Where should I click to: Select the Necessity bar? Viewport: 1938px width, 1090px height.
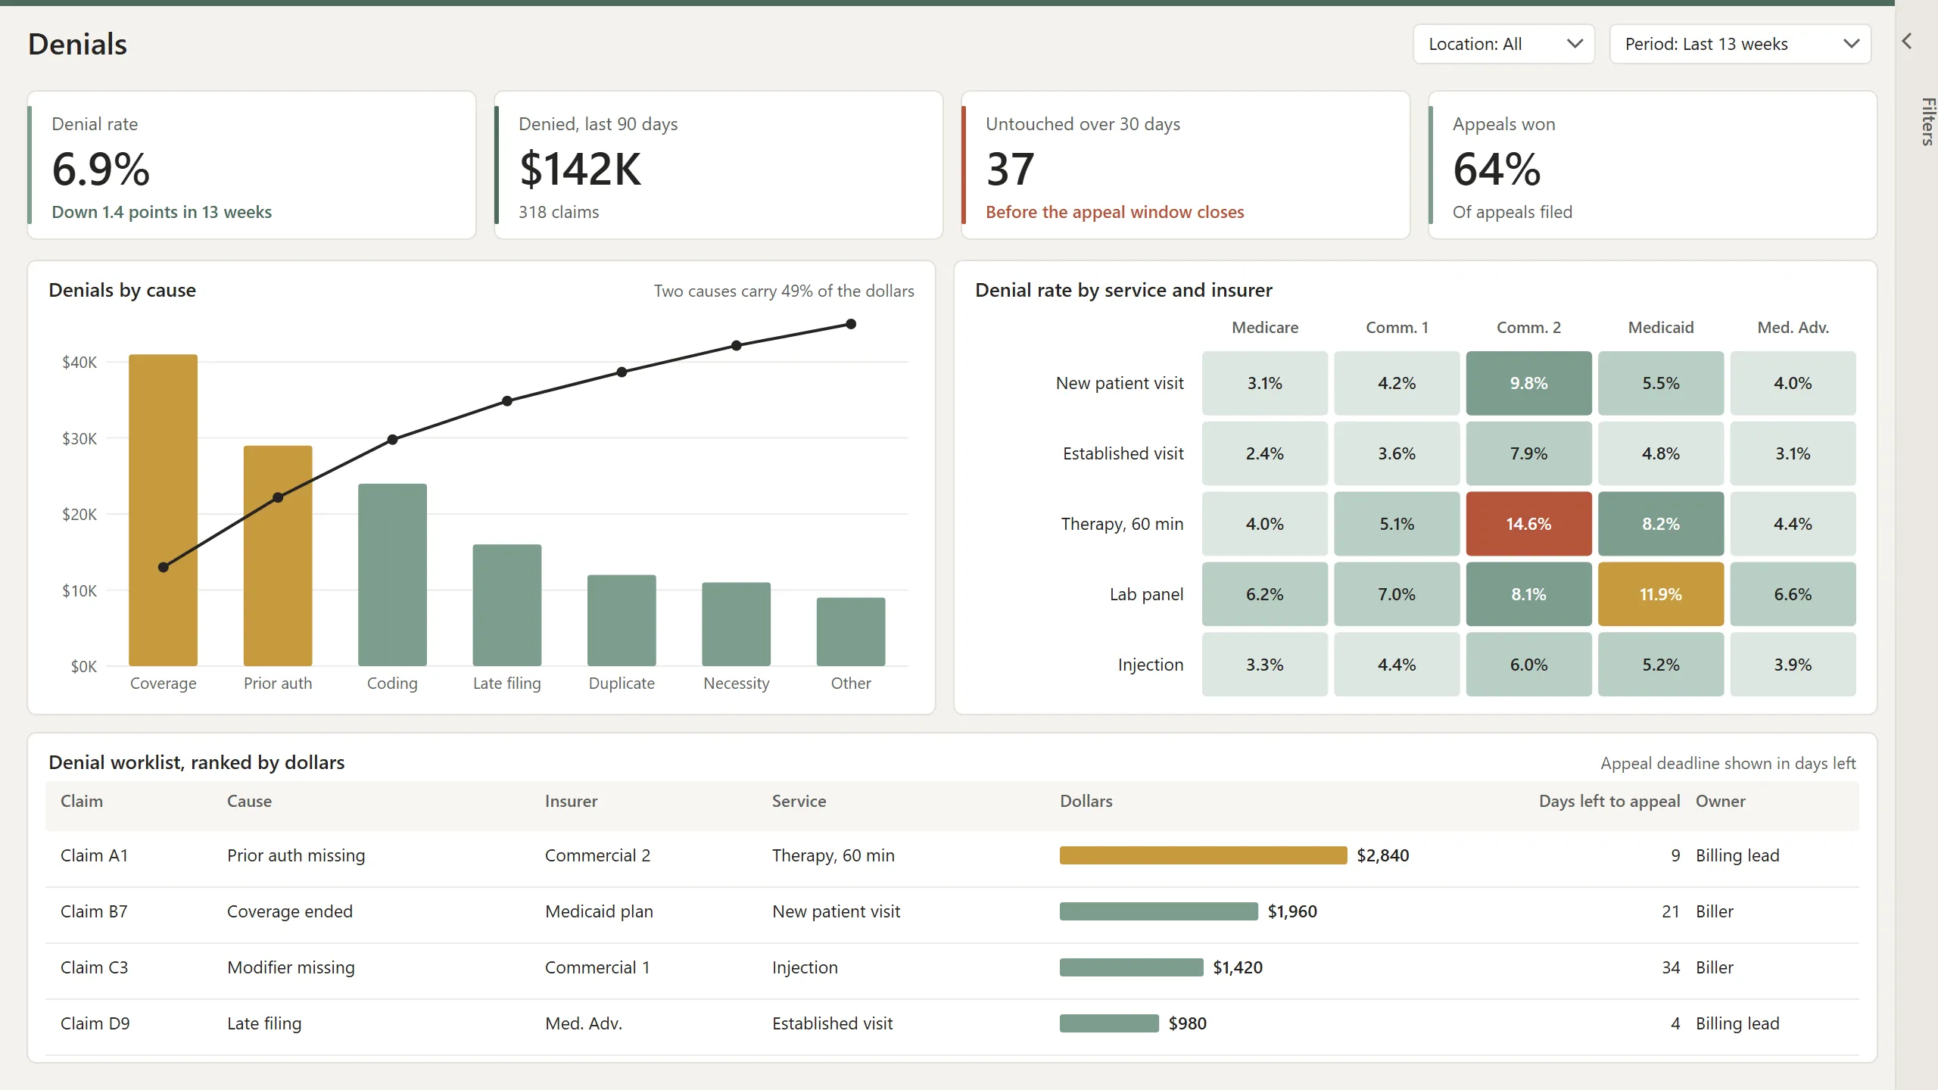737,624
